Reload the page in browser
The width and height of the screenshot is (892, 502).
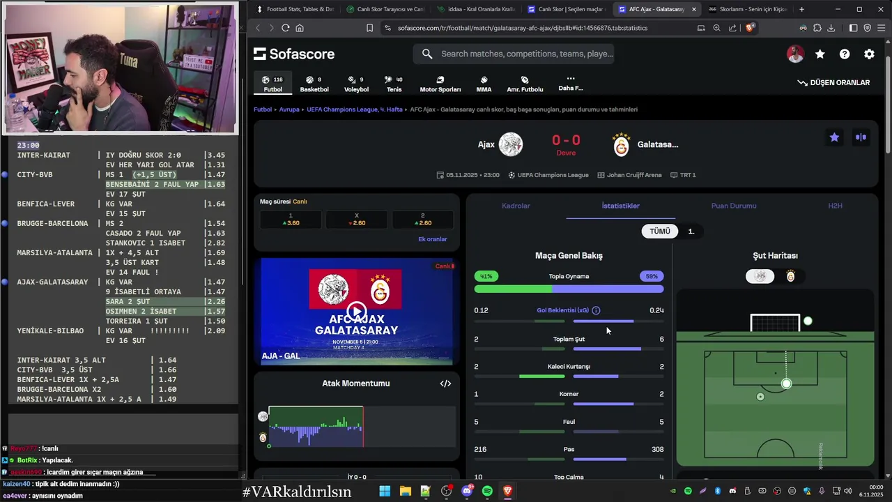tap(285, 28)
